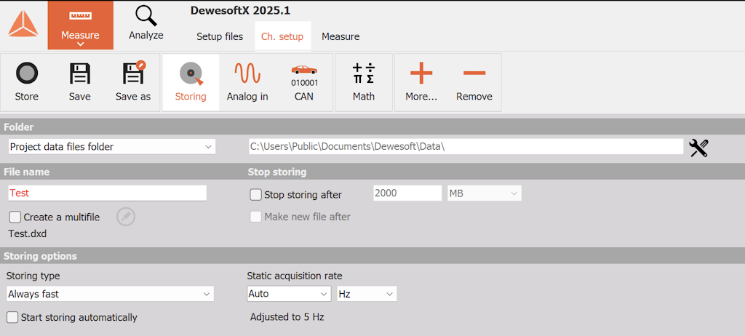Click the Storing options section header
This screenshot has height=336, width=745.
click(41, 256)
